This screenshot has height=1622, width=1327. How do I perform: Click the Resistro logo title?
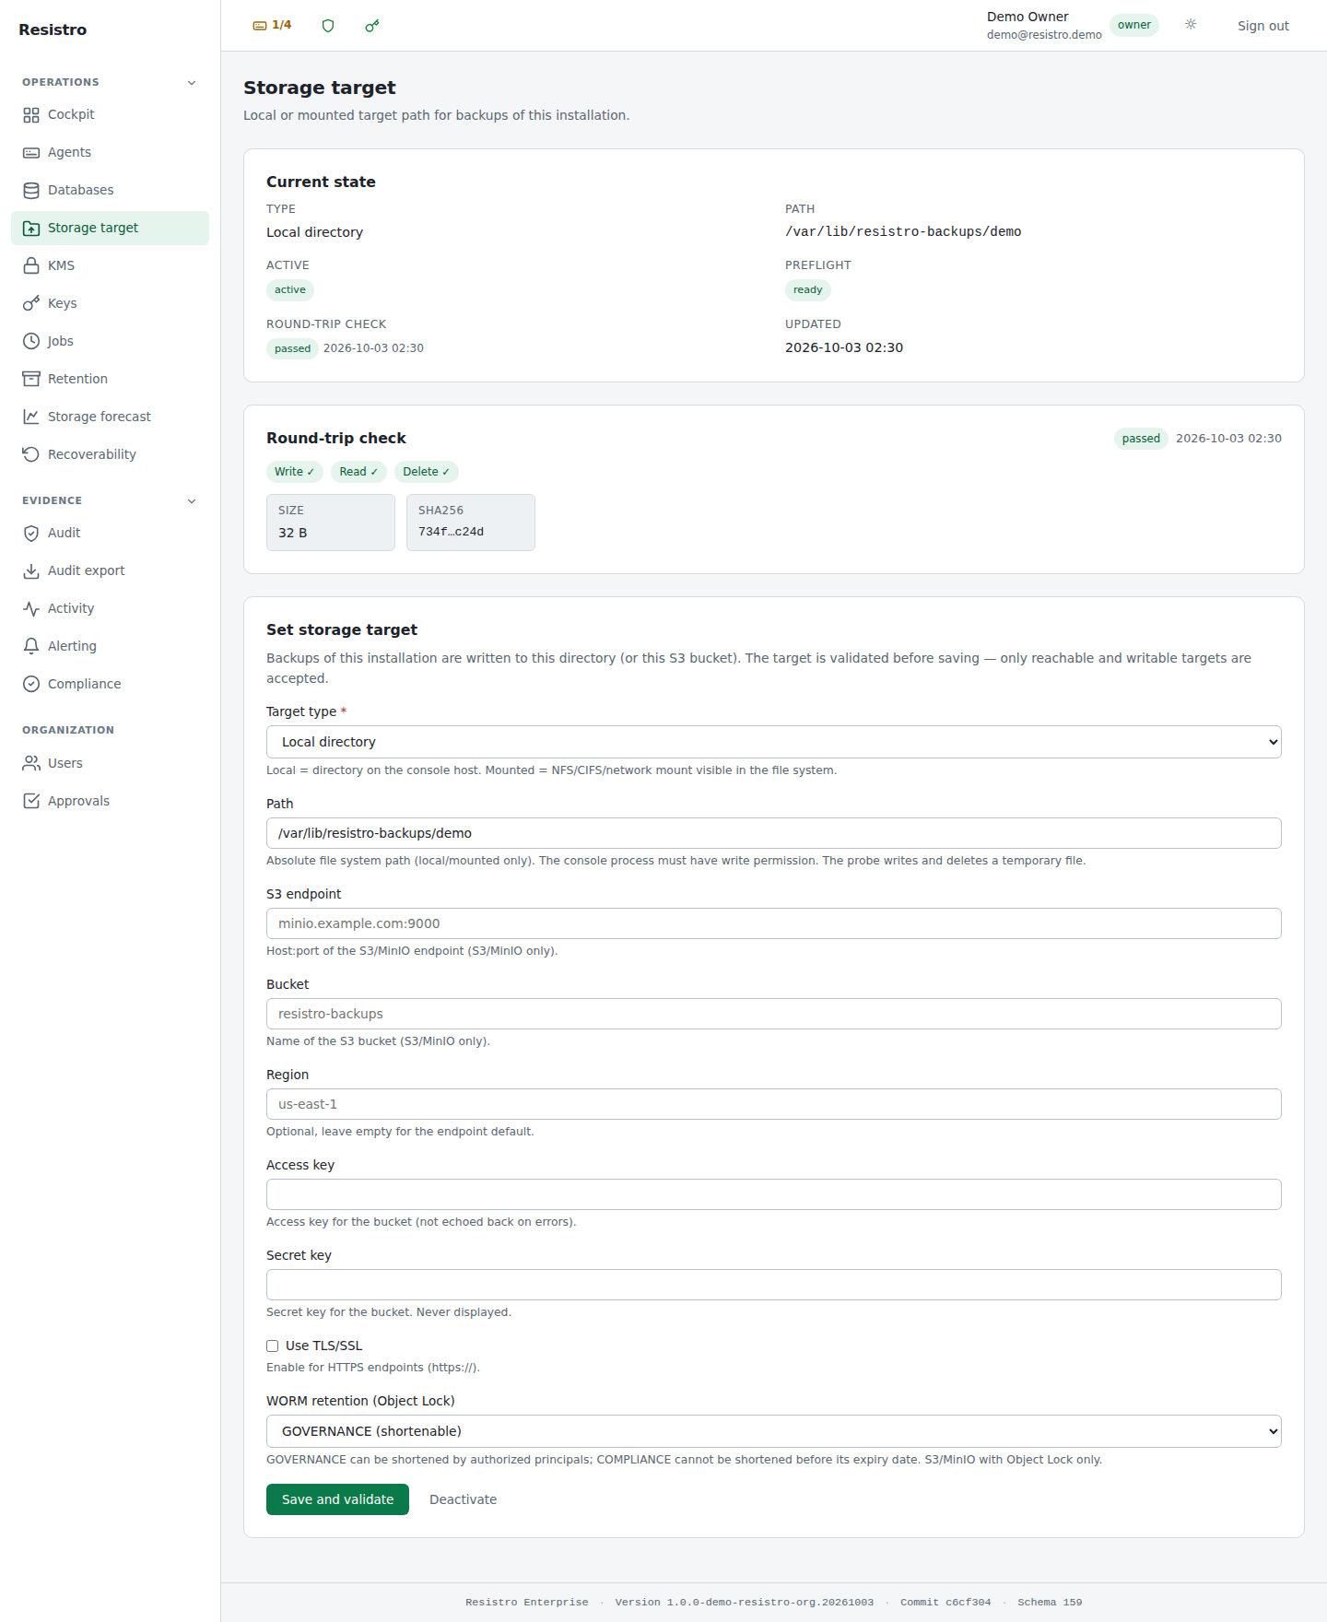(x=53, y=29)
